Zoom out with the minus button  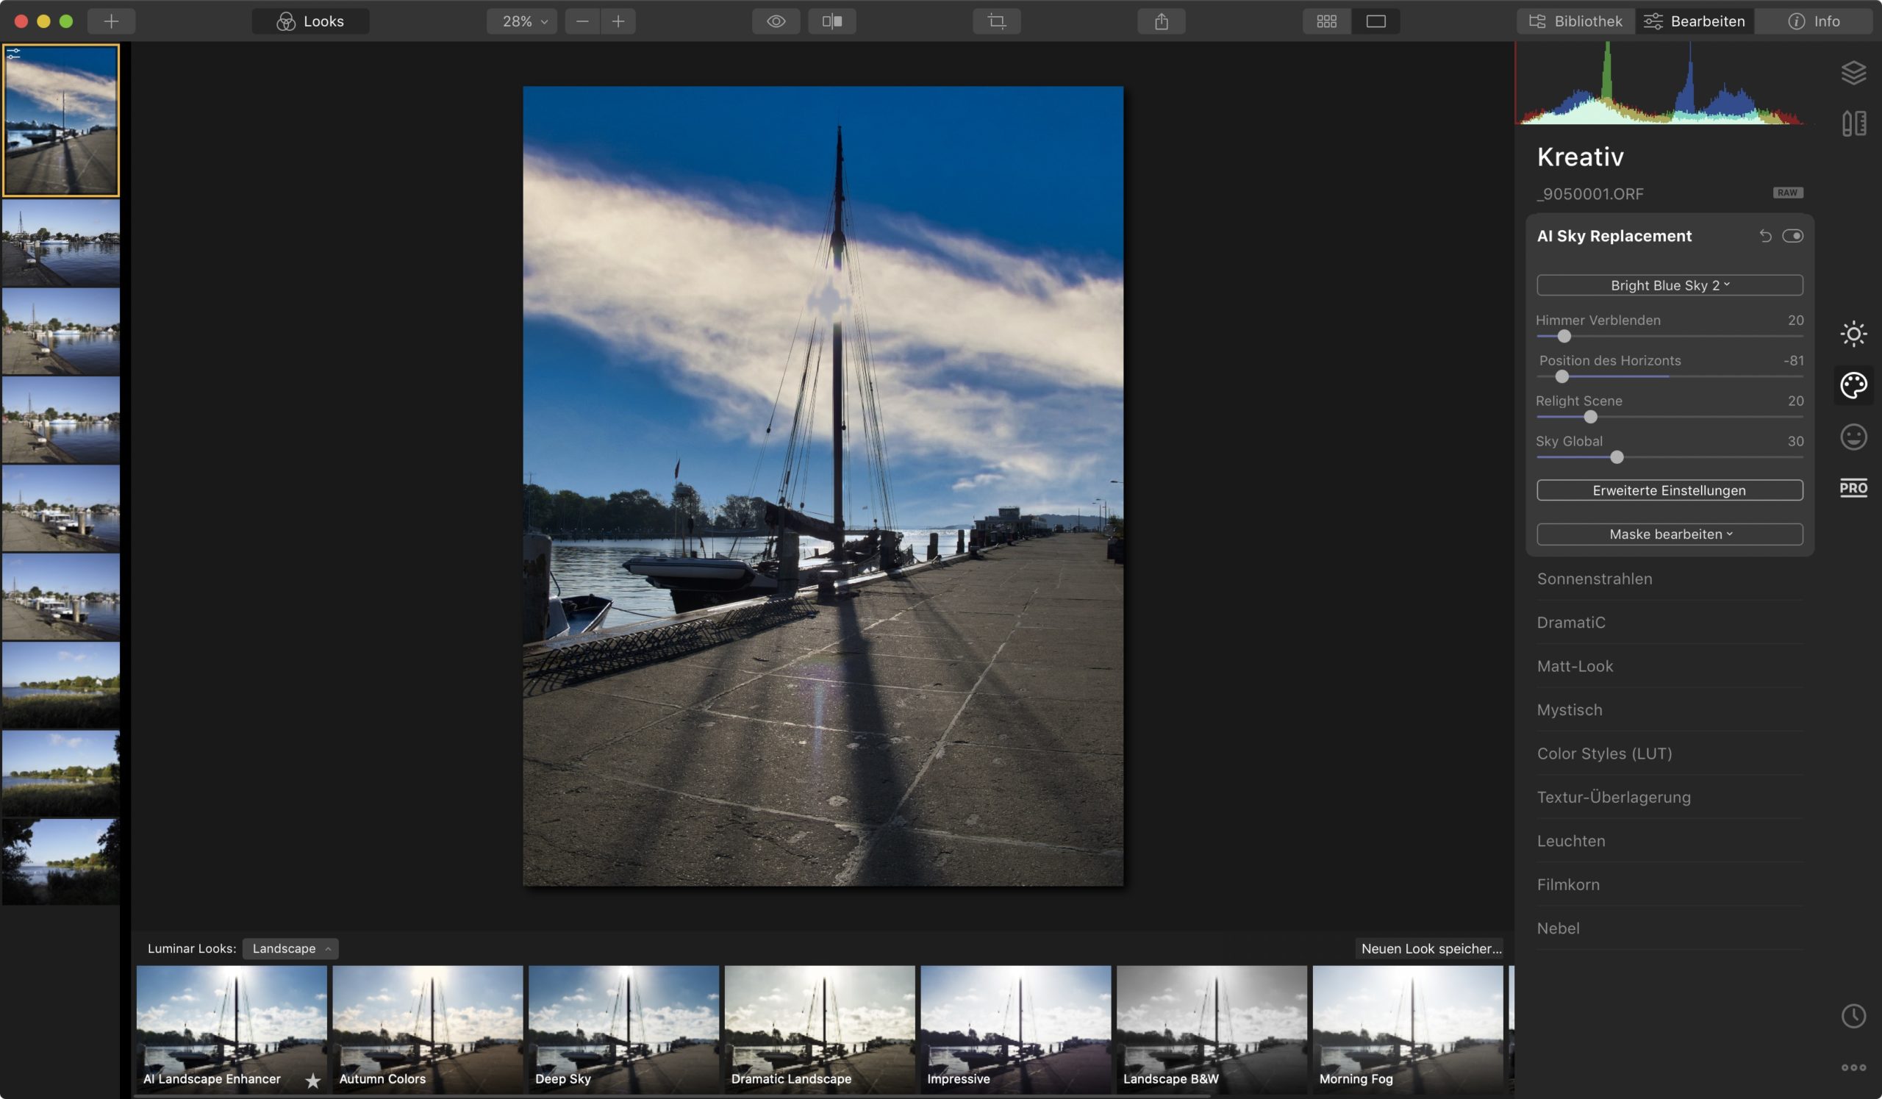coord(582,21)
